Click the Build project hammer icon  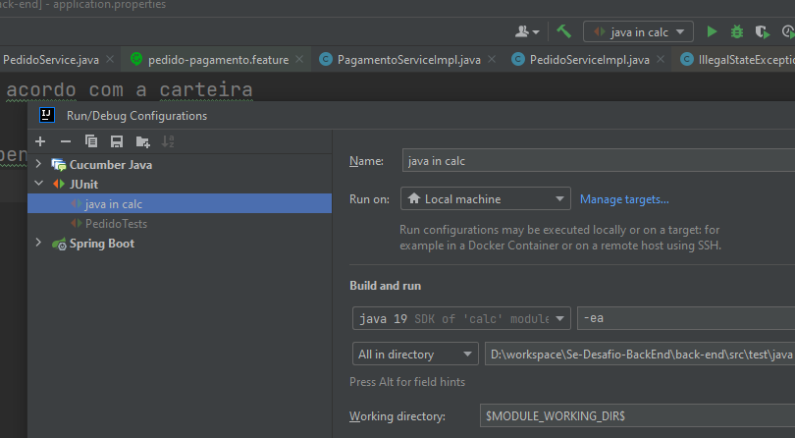[x=563, y=32]
